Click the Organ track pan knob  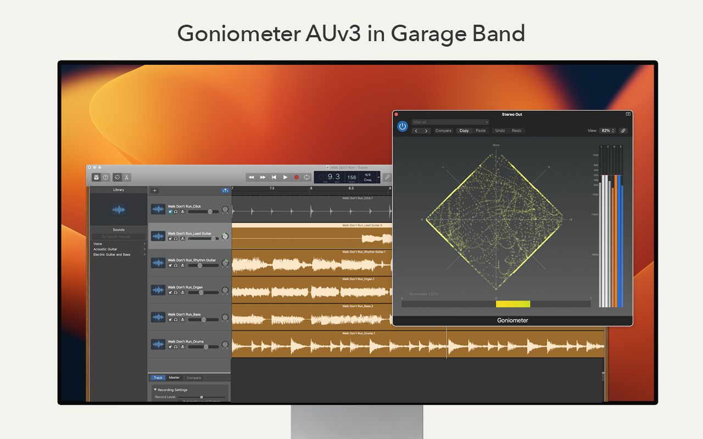point(225,291)
